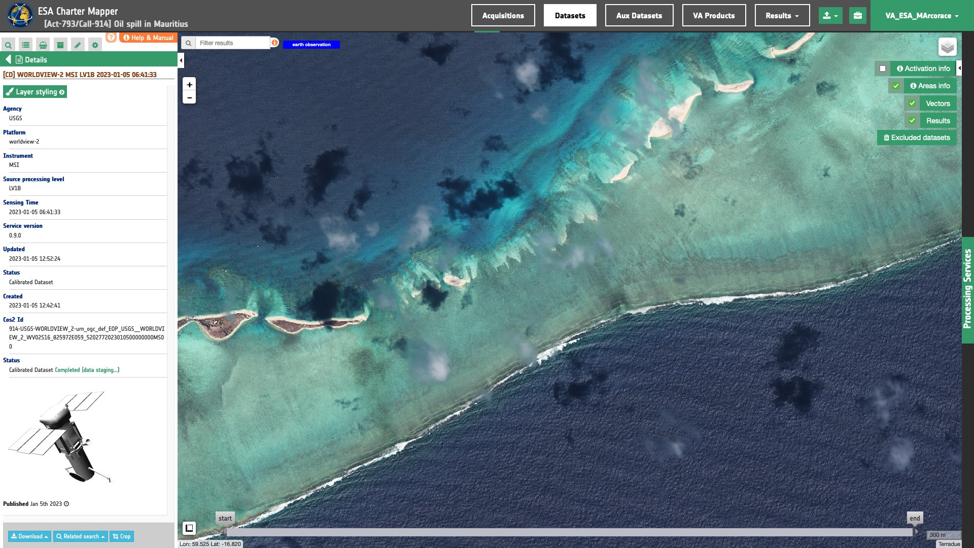This screenshot has height=548, width=974.
Task: Go back using the Details arrow
Action: [x=8, y=59]
